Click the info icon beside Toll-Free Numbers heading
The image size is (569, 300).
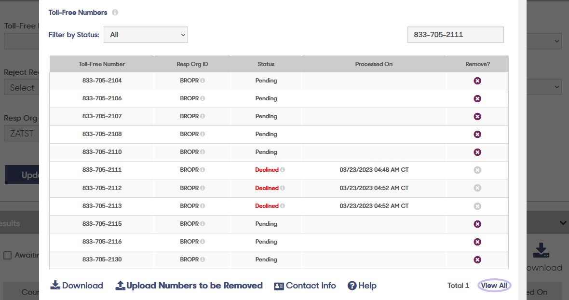pos(115,12)
